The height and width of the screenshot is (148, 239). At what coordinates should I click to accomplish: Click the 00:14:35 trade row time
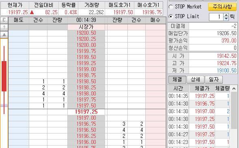point(178,96)
